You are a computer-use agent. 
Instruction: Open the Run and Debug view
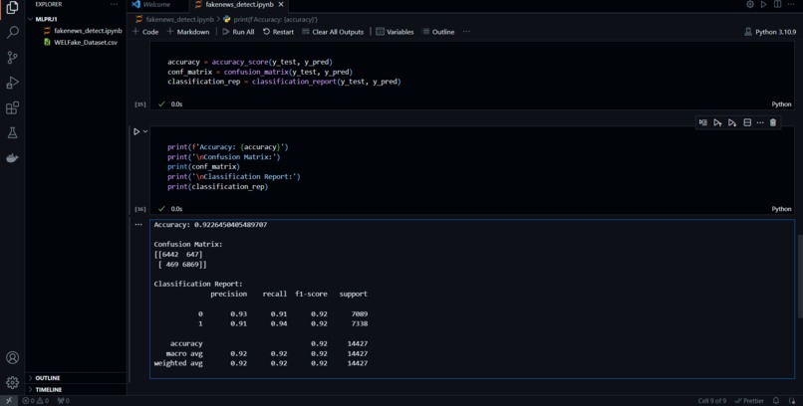tap(12, 83)
